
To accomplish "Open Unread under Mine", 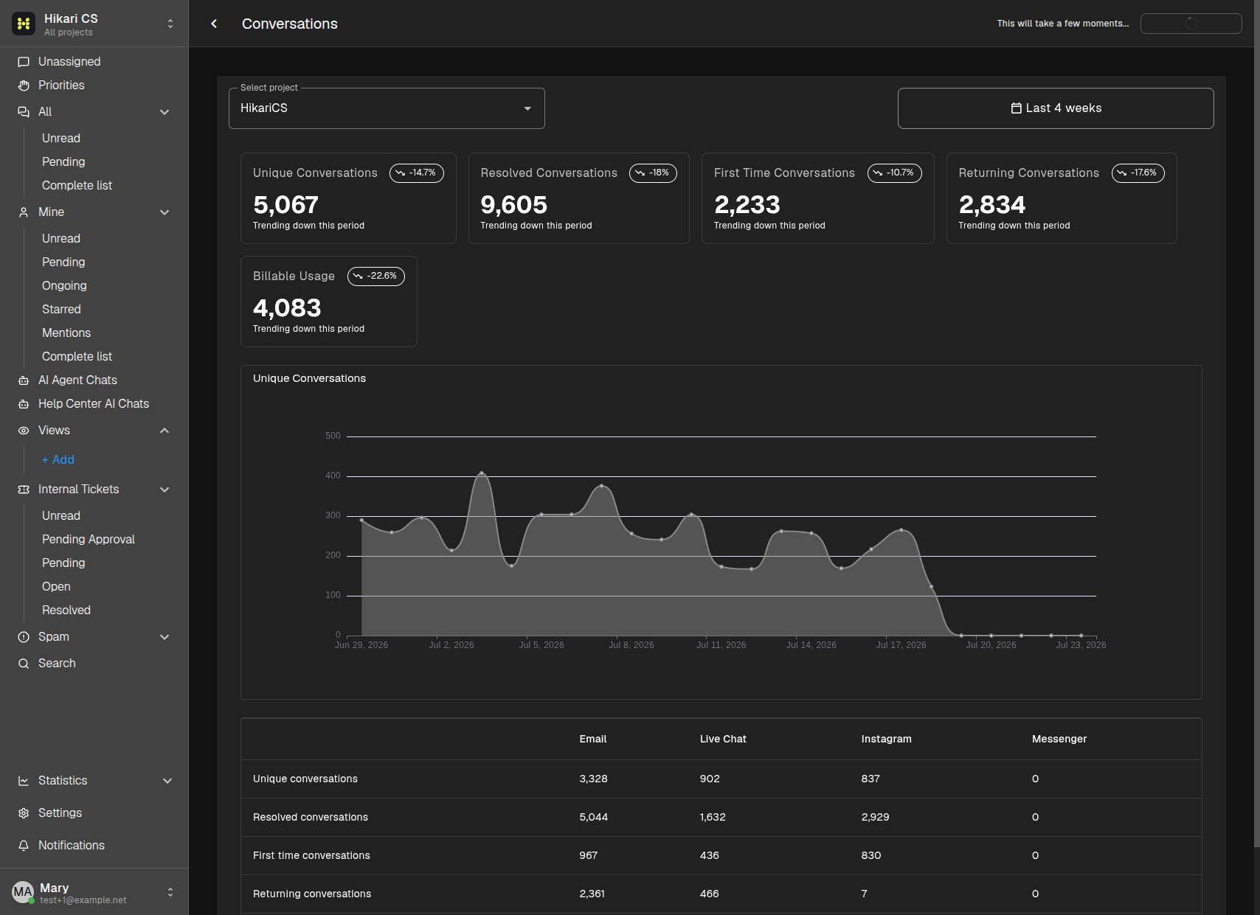I will pyautogui.click(x=61, y=239).
